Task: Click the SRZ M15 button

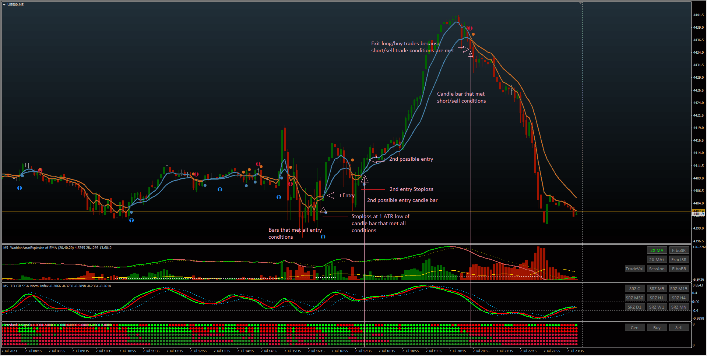Action: point(679,289)
